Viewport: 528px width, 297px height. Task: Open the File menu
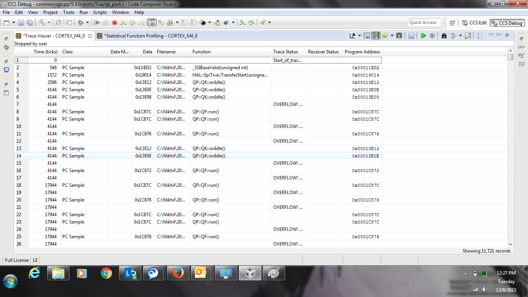coord(6,12)
